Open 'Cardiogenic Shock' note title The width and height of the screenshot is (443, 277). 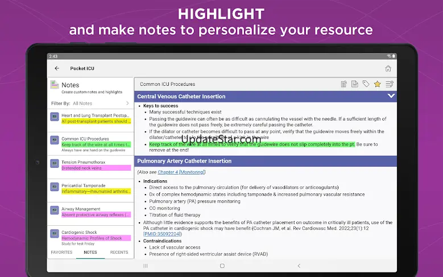[x=79, y=232]
